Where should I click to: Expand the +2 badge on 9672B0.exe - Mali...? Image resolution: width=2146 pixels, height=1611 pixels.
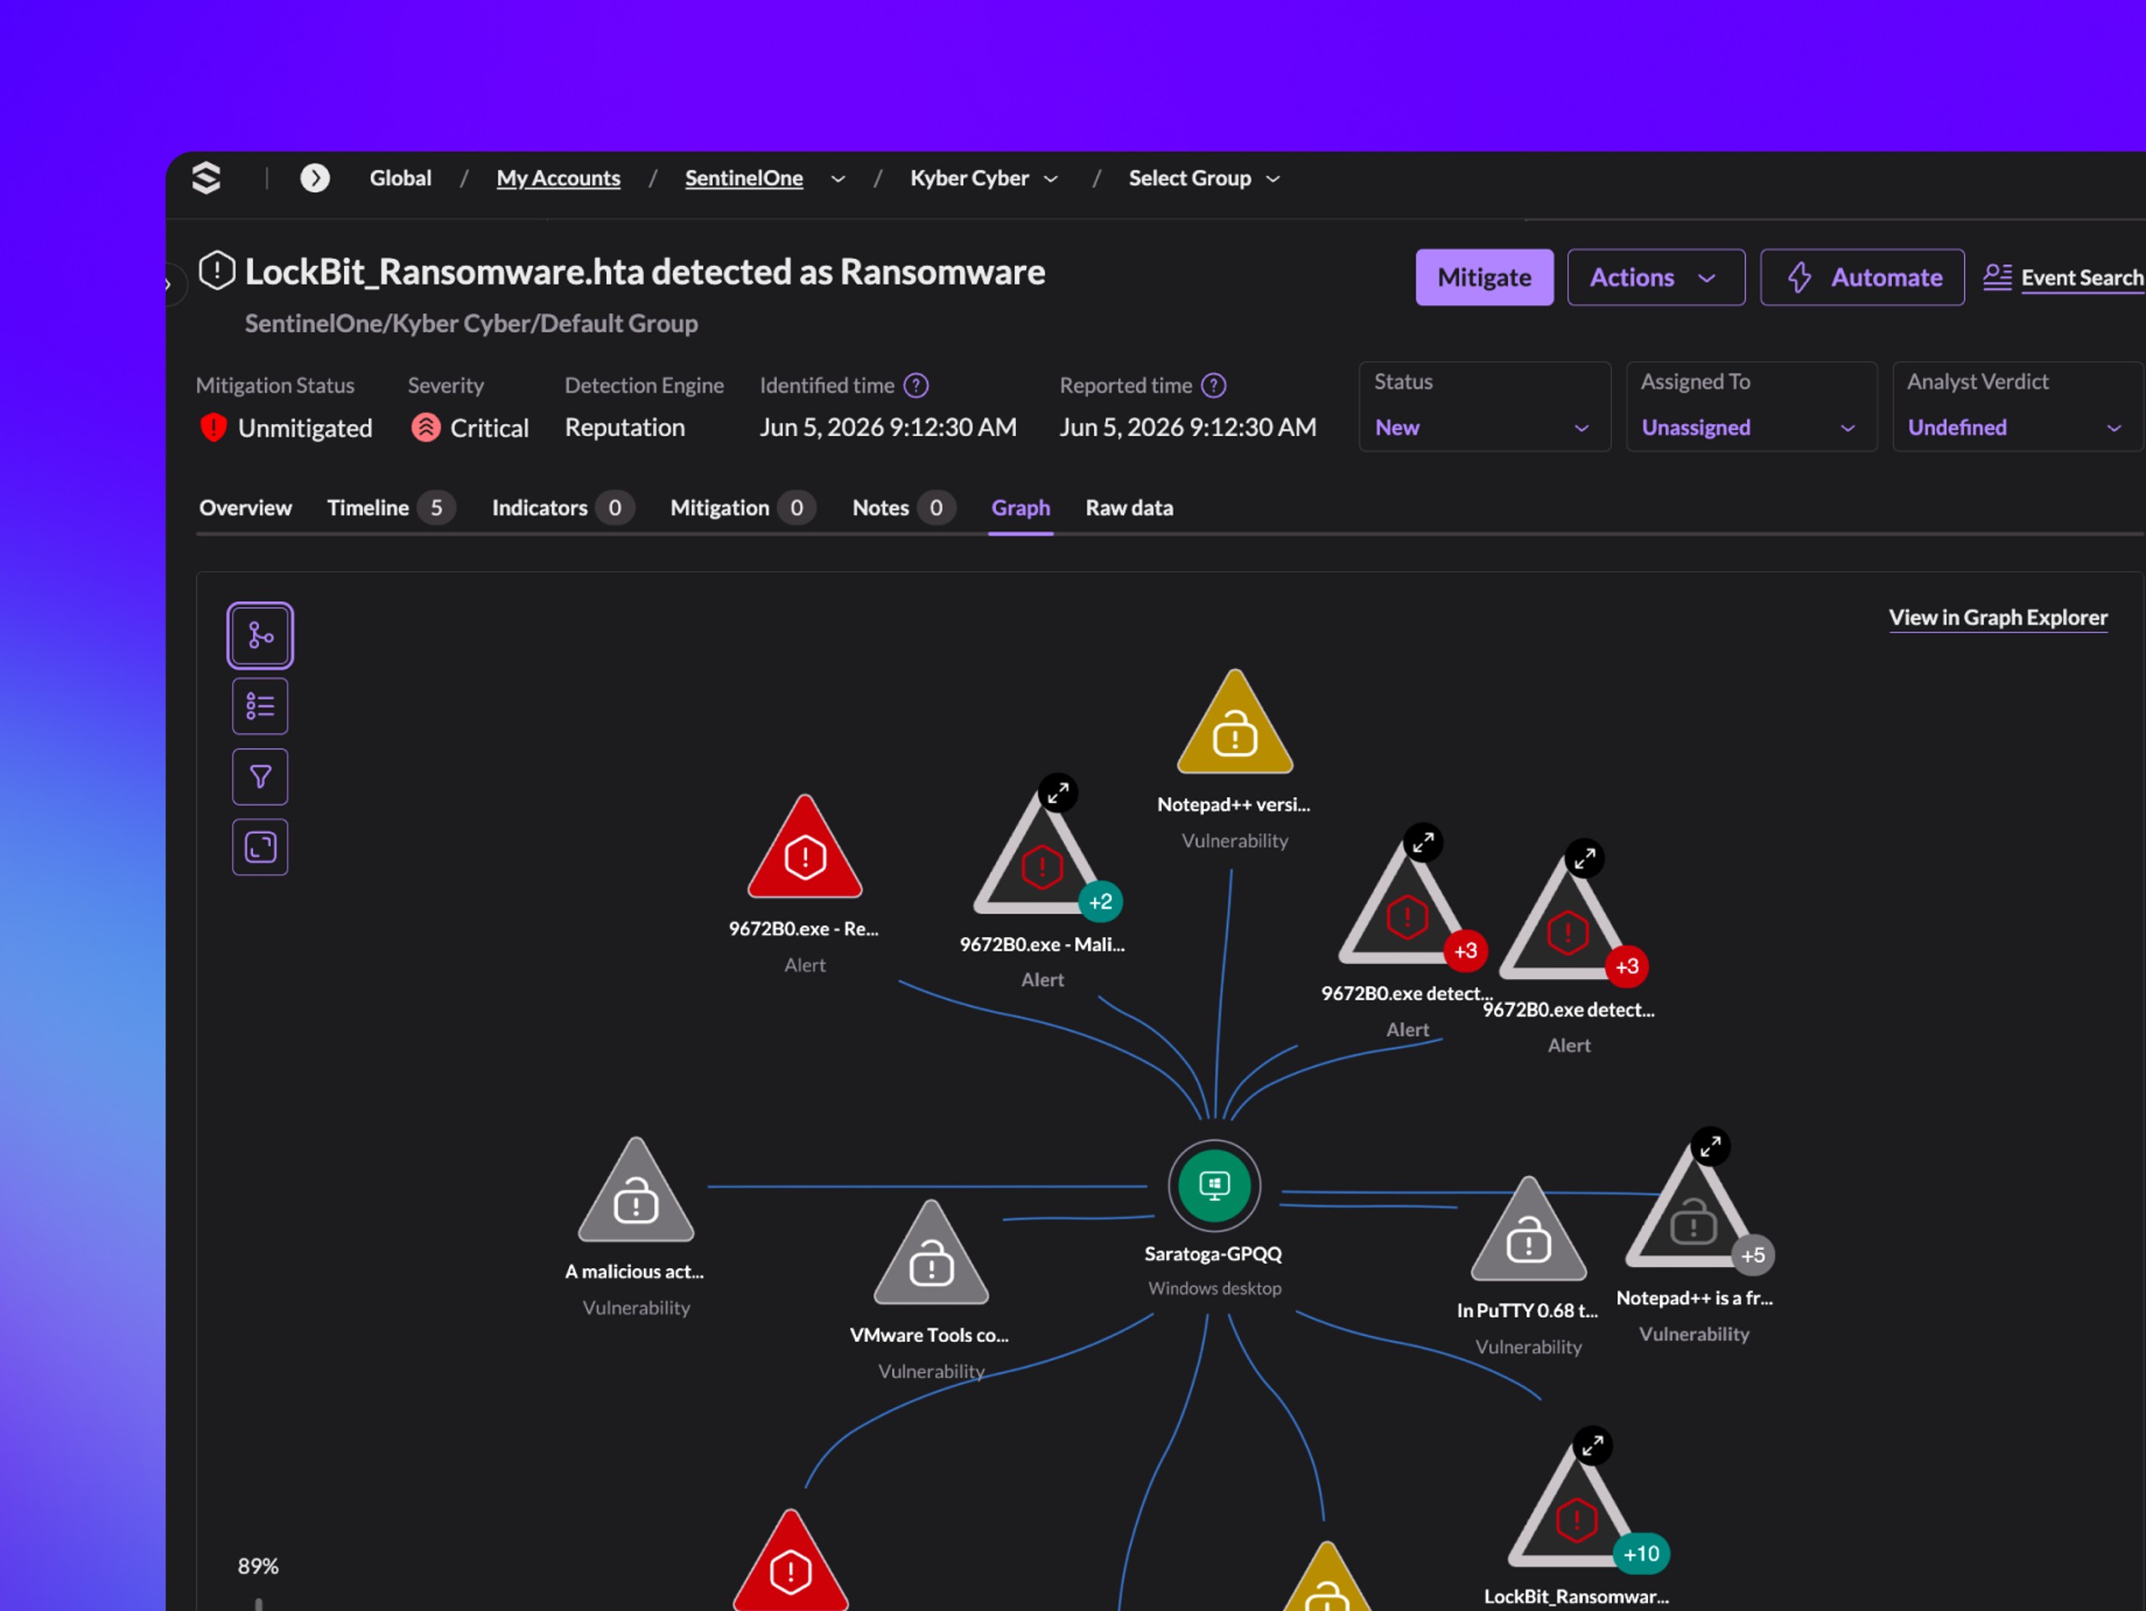[1100, 902]
